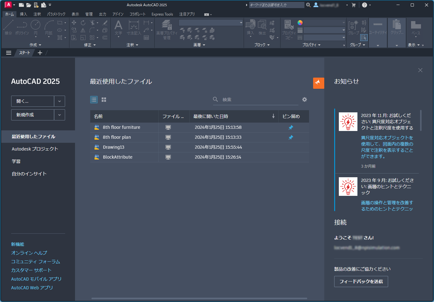The width and height of the screenshot is (434, 302).
Task: Open Layer Properties manager (画層プロパティ管理)
Action: pyautogui.click(x=167, y=30)
